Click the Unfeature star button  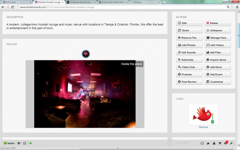218,31
